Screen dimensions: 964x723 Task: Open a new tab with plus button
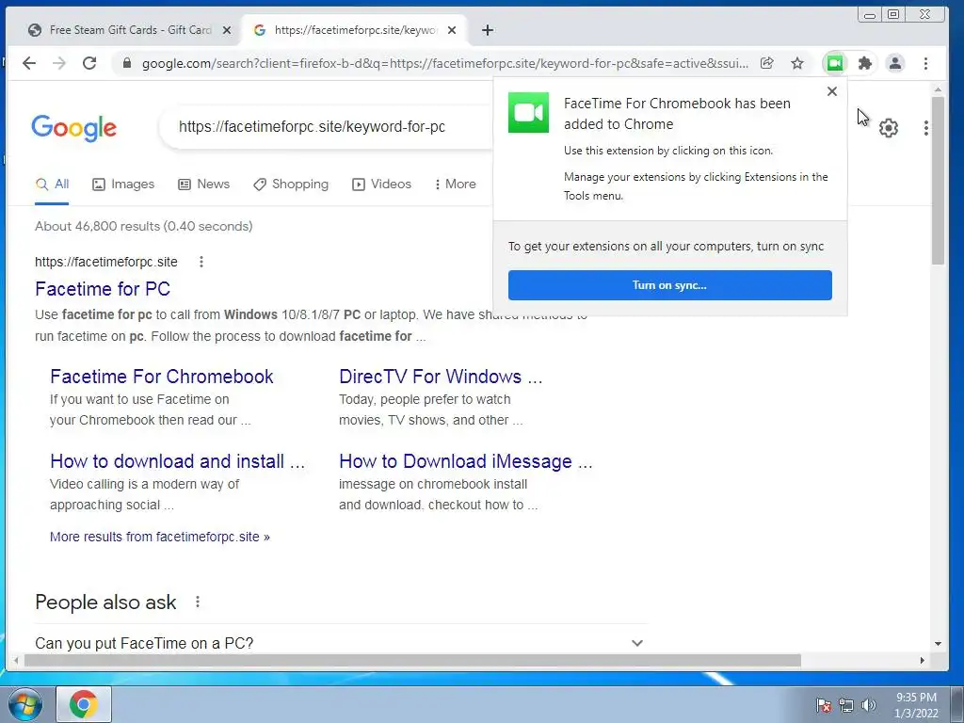coord(488,30)
